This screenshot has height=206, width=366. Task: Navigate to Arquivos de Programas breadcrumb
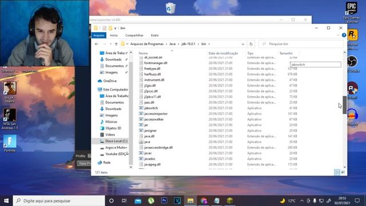click(147, 44)
